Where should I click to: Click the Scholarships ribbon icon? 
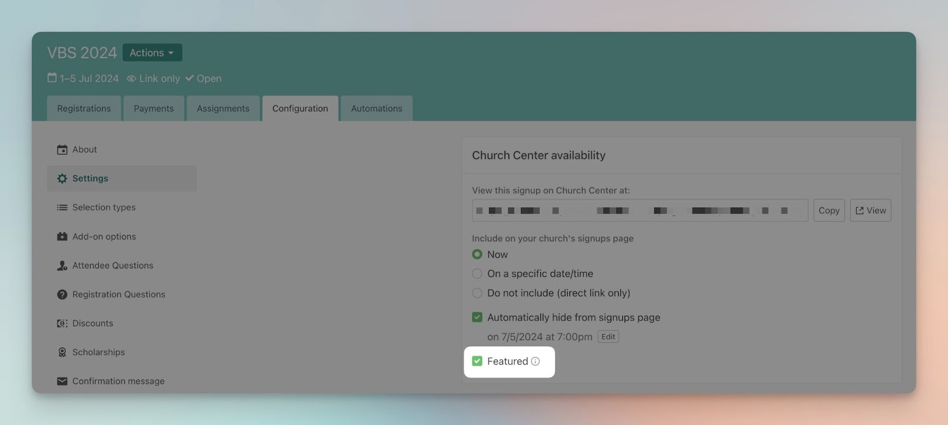point(62,352)
